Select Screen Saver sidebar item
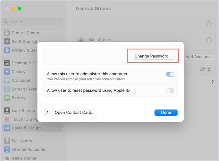Viewport: 219px width, 161px height. (x=24, y=89)
